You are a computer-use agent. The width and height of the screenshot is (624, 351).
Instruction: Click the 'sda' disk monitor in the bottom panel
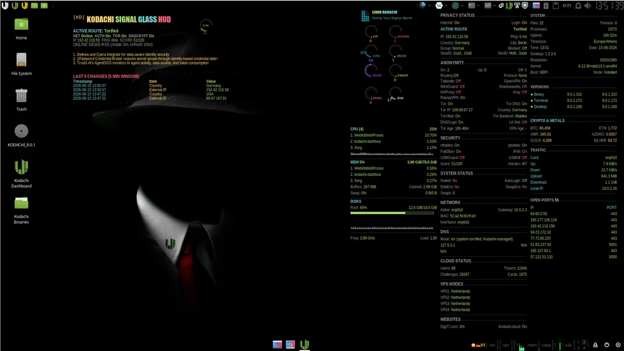point(569,345)
